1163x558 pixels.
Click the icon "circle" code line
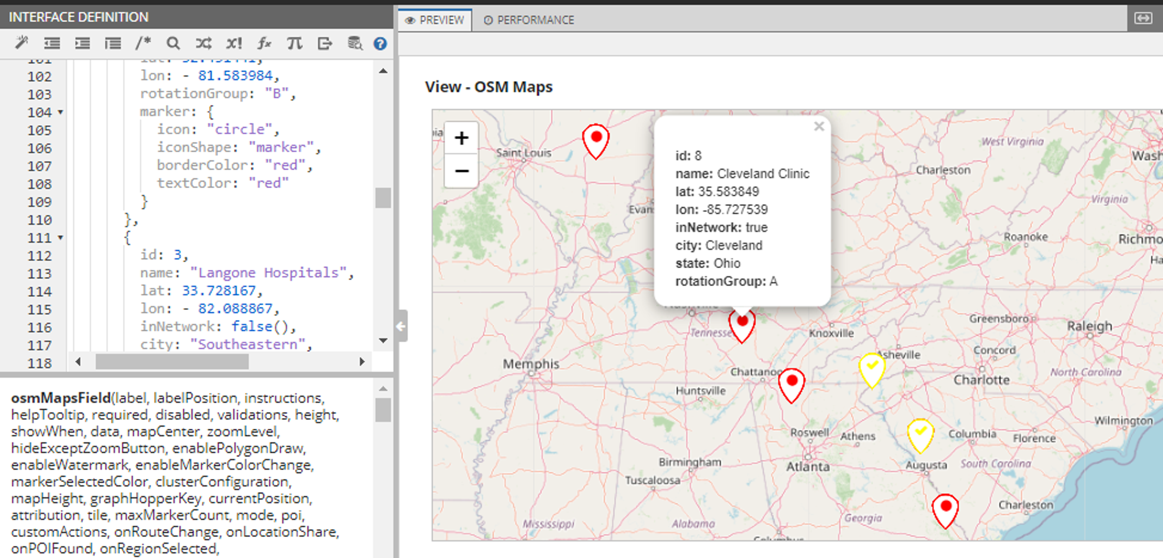click(218, 129)
